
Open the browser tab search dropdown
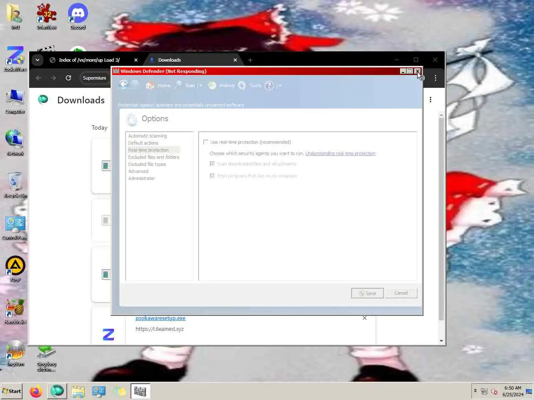point(38,60)
